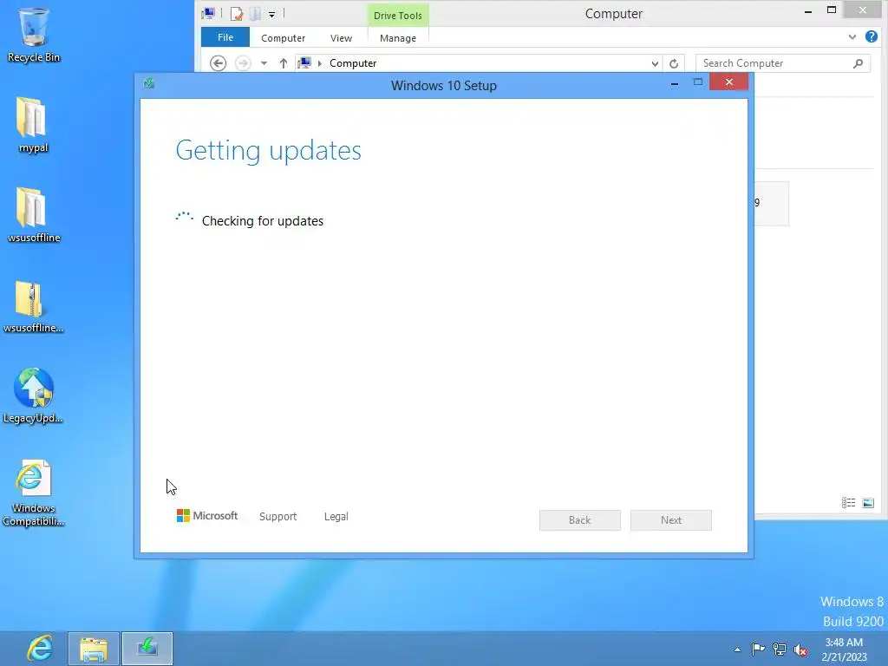Select the Windows Compatibility Internet Explorer shortcut
The image size is (888, 666).
[33, 493]
